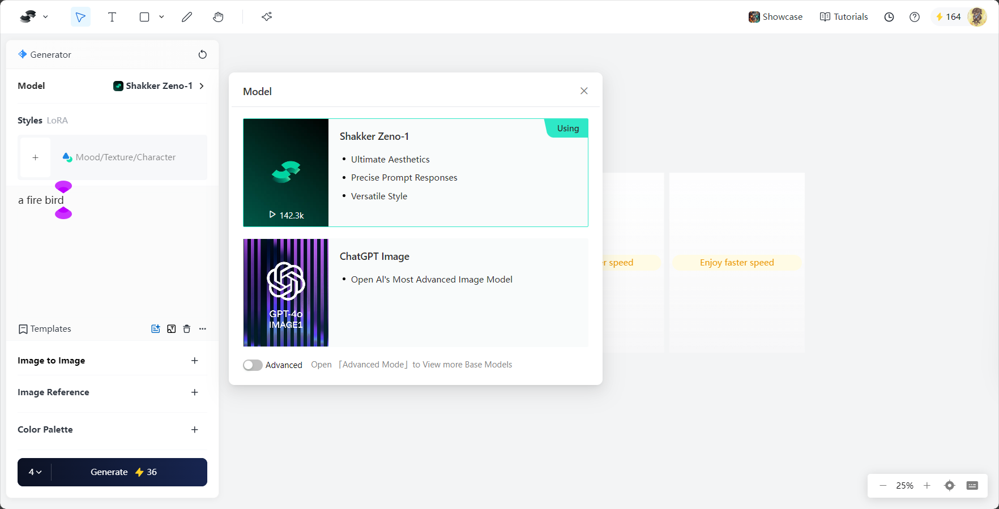
Task: Center canvas with locate icon
Action: pos(950,486)
